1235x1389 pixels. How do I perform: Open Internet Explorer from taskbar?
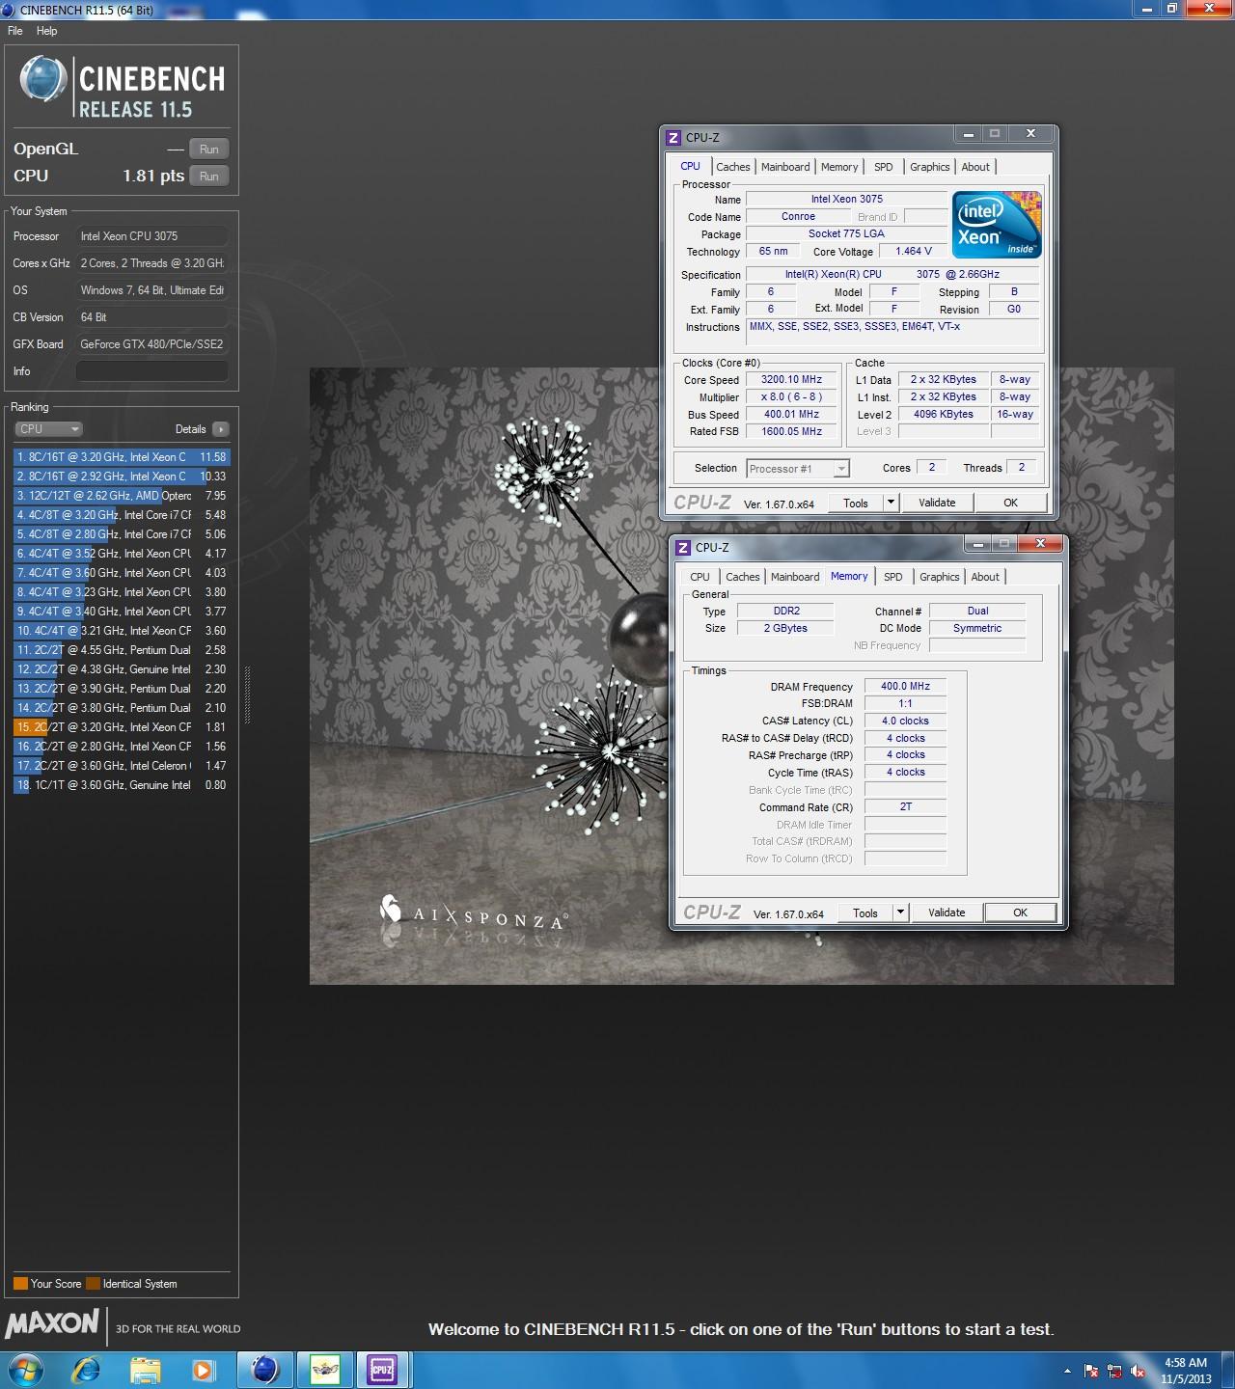tap(88, 1369)
